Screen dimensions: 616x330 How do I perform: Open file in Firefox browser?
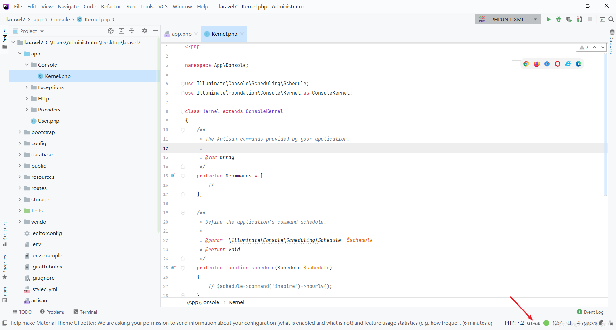click(537, 64)
